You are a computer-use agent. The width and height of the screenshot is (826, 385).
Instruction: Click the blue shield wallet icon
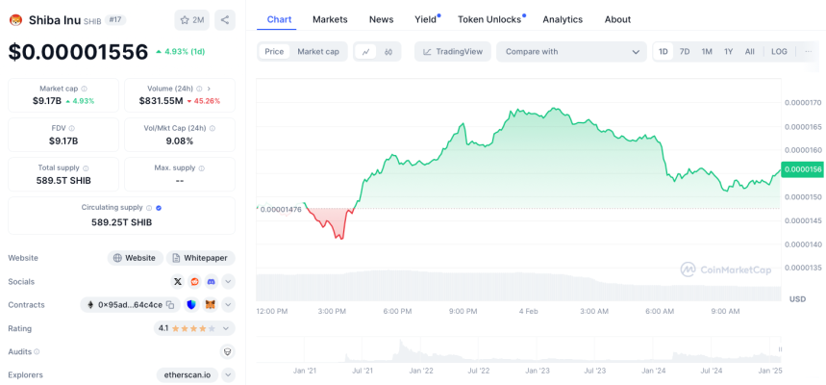tap(191, 305)
